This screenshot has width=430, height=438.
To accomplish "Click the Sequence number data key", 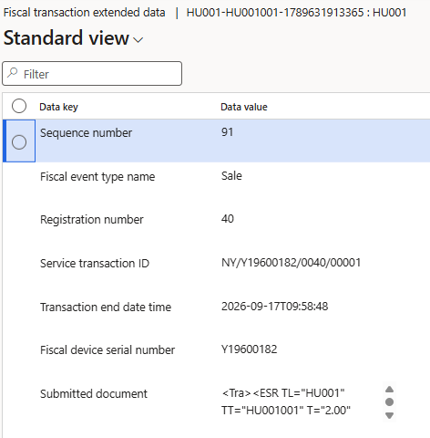I will (86, 133).
